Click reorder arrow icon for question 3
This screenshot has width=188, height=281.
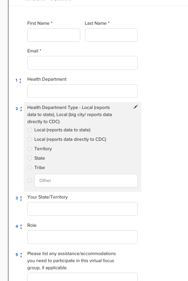21,198
